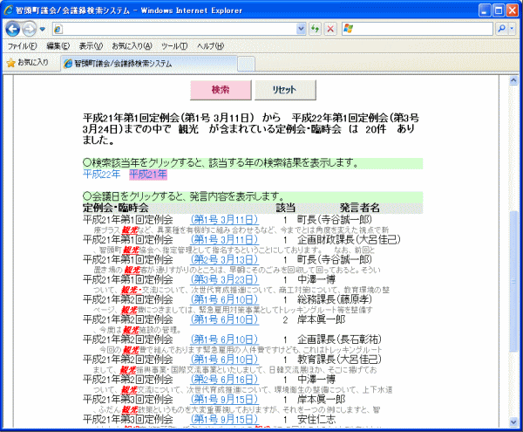523x432 pixels.
Task: Open 第1号 3月11日 link for 企画財政課長(大呂佳己)
Action: (225, 240)
